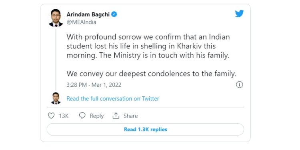Click the Reply text label
This screenshot has height=150, width=300.
tap(97, 116)
